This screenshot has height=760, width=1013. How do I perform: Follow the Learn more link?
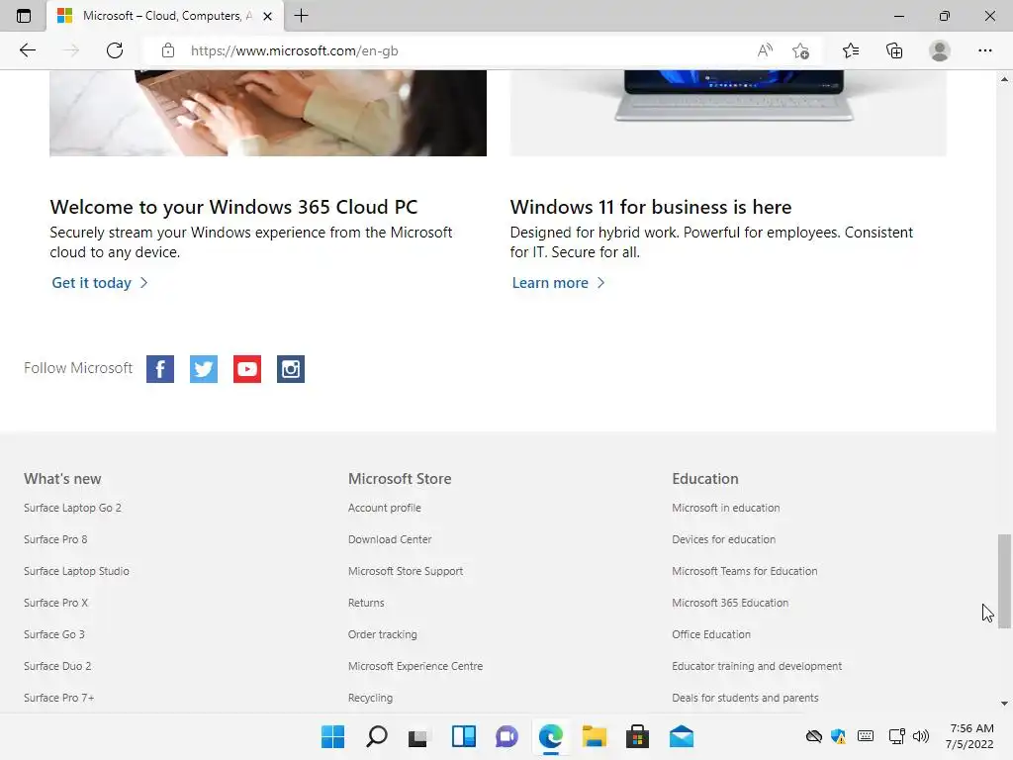[558, 283]
